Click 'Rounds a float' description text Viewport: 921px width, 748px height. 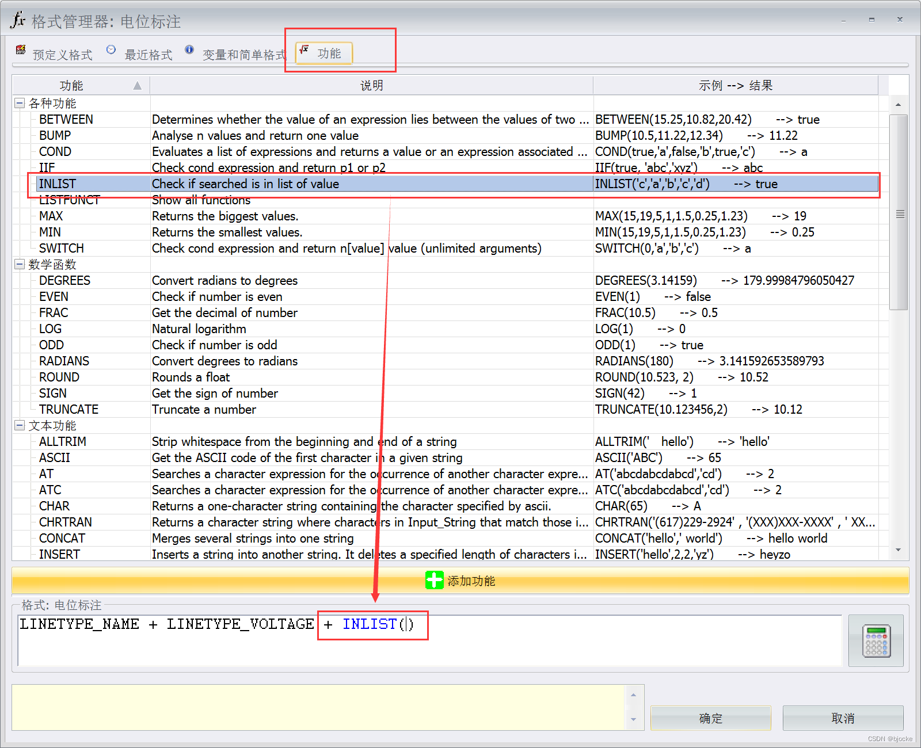[x=191, y=377]
